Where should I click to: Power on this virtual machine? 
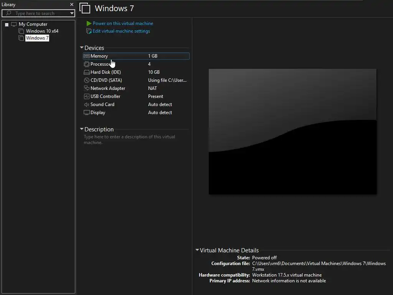pos(123,23)
